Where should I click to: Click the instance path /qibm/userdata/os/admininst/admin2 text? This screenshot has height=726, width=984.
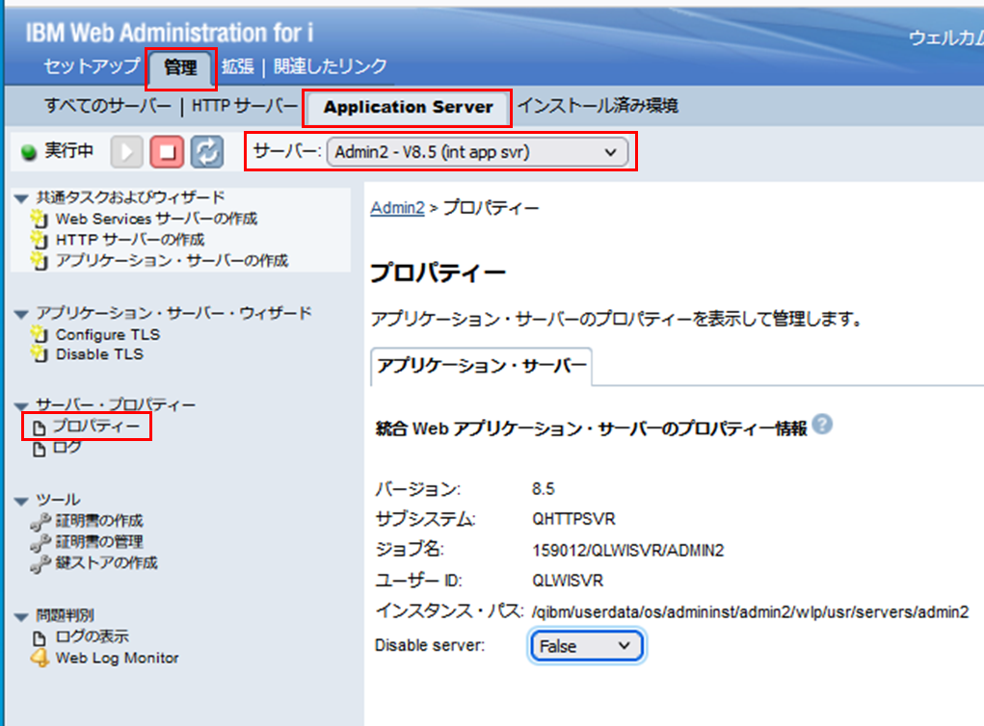click(x=750, y=611)
